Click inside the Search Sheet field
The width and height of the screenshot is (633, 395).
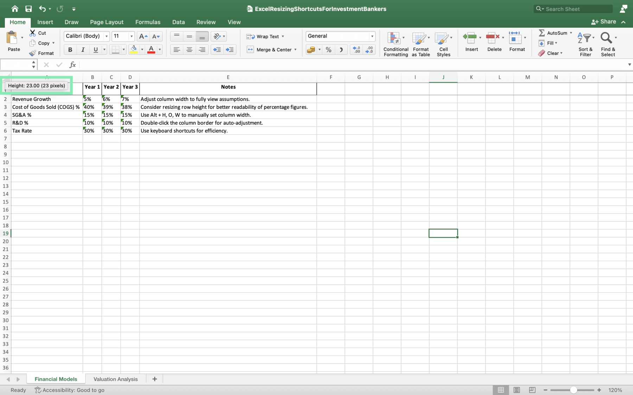(x=573, y=9)
